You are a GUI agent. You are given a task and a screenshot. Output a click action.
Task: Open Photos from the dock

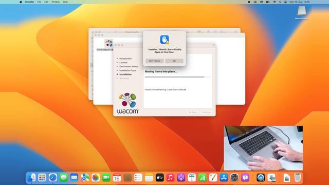point(96,178)
